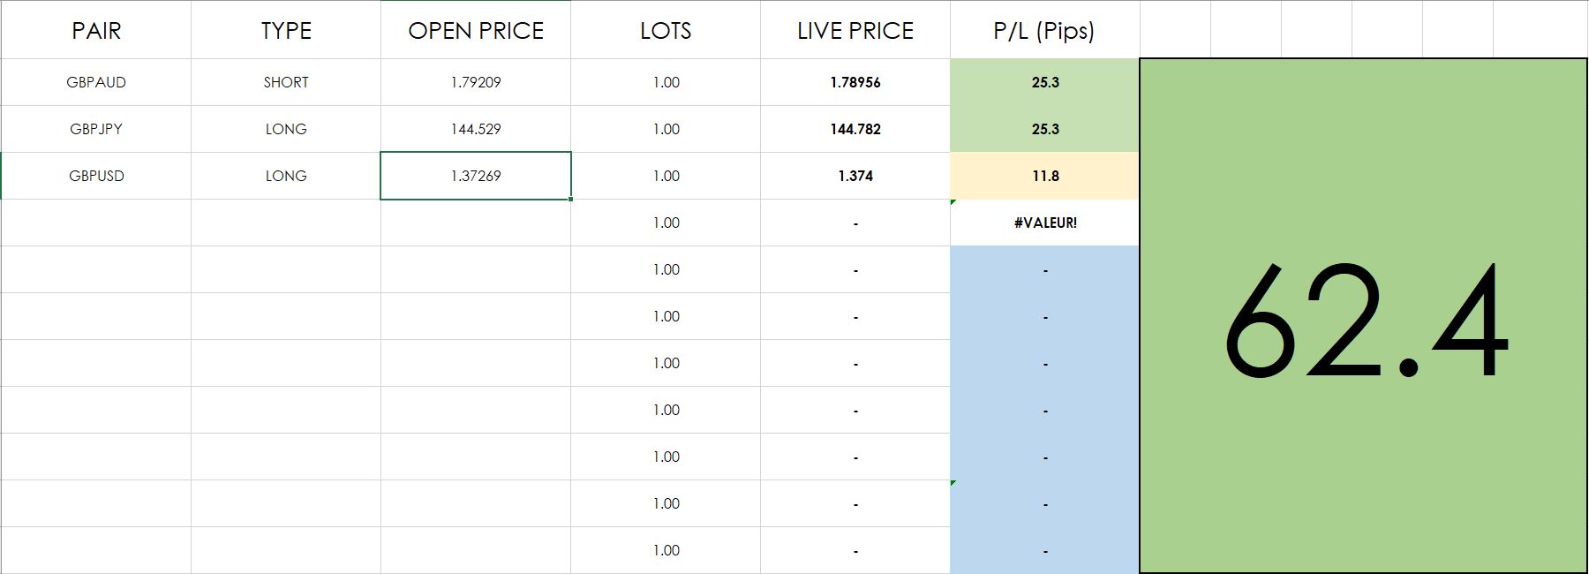Click the live price cell 144.782
The image size is (1589, 574).
[855, 129]
